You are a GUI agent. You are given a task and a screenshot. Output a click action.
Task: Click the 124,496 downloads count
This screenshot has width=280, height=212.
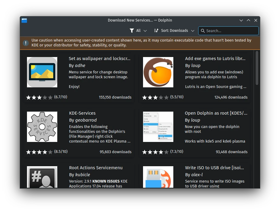tap(231, 97)
